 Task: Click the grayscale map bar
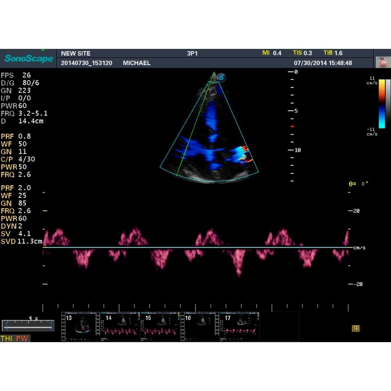(x=388, y=104)
